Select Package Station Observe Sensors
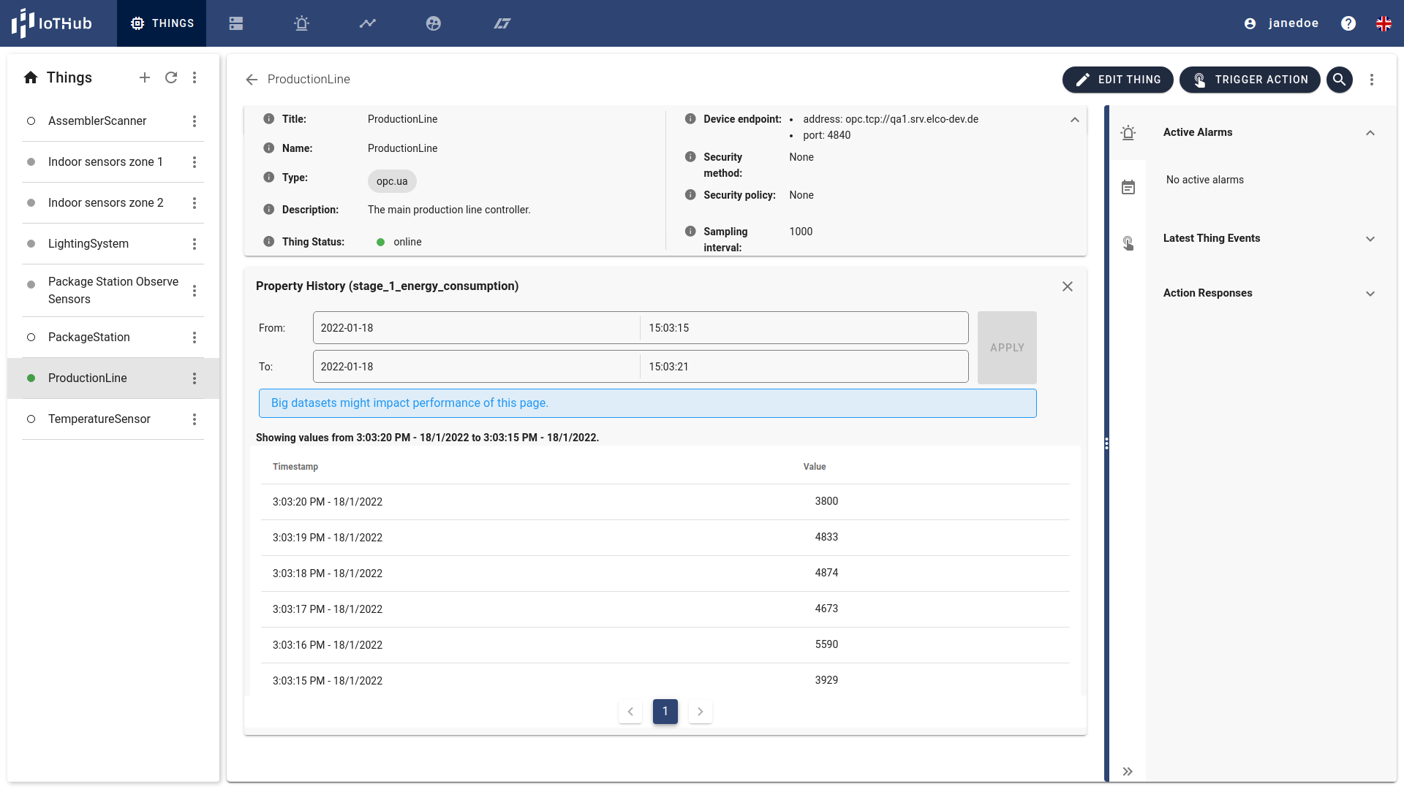1404x789 pixels. [113, 290]
